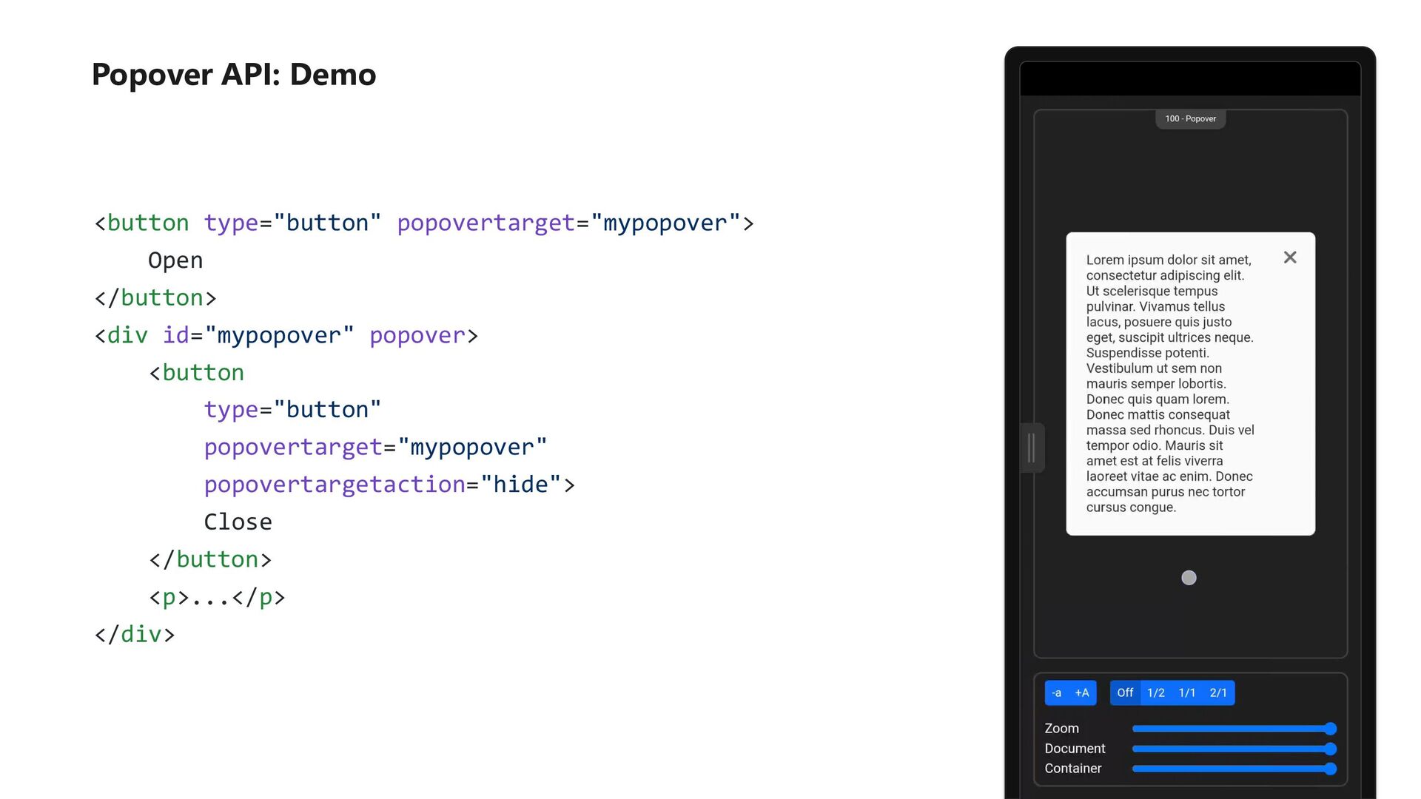Image resolution: width=1421 pixels, height=799 pixels.
Task: Click the gray round Open button below the popover
Action: click(x=1189, y=578)
